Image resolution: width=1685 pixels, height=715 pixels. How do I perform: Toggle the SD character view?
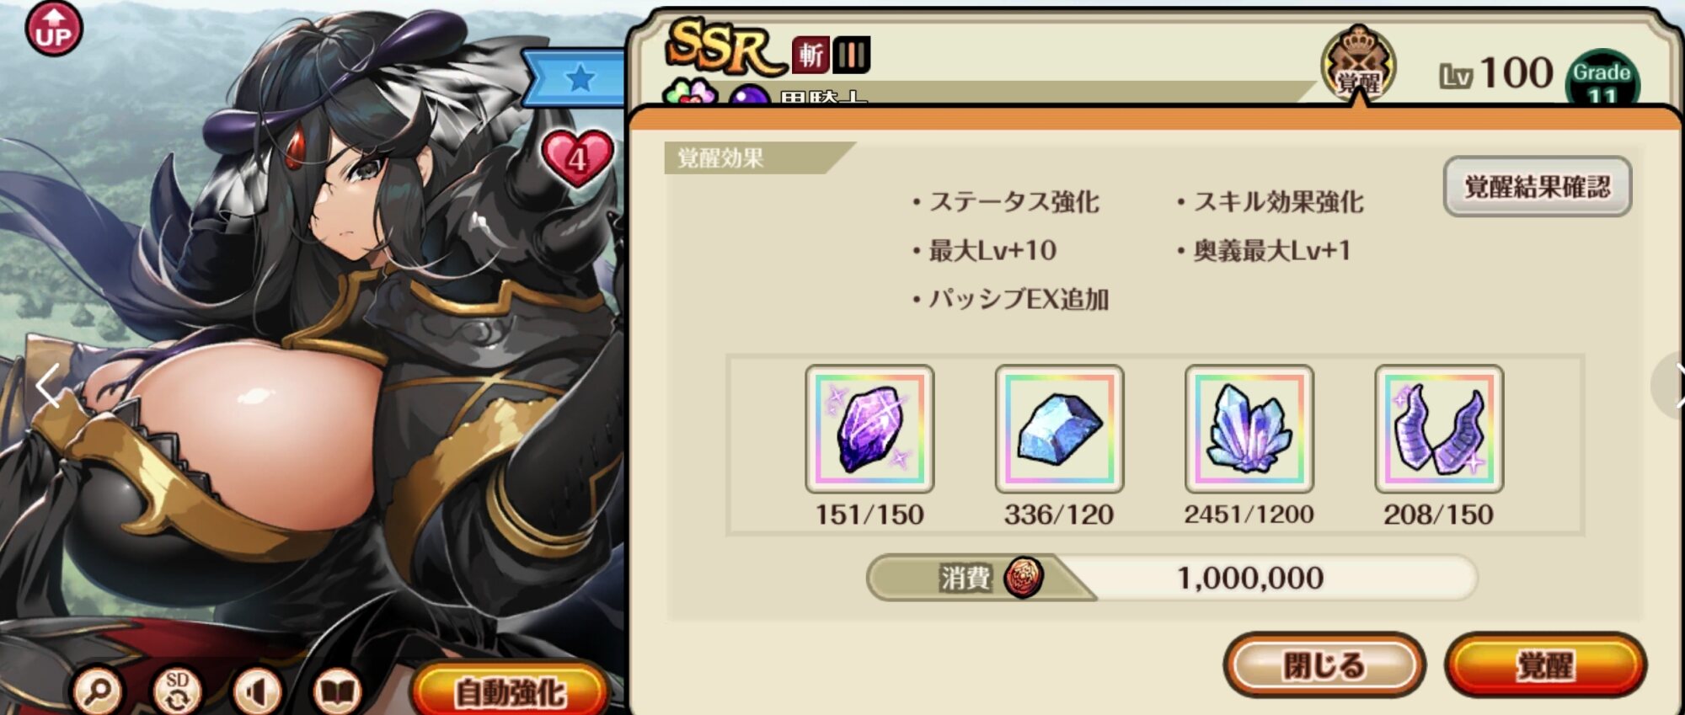177,691
